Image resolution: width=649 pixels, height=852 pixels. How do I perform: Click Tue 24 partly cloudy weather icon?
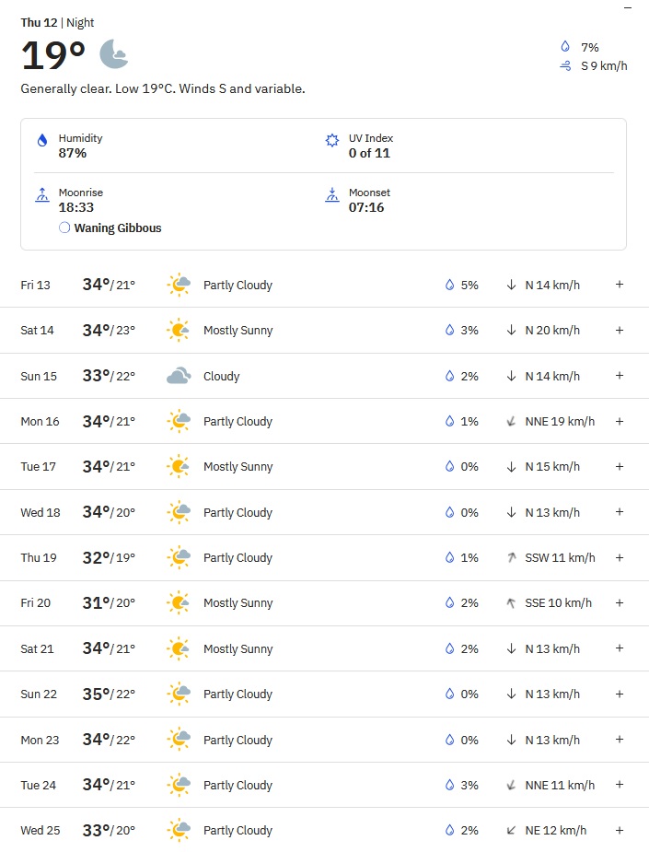[179, 785]
